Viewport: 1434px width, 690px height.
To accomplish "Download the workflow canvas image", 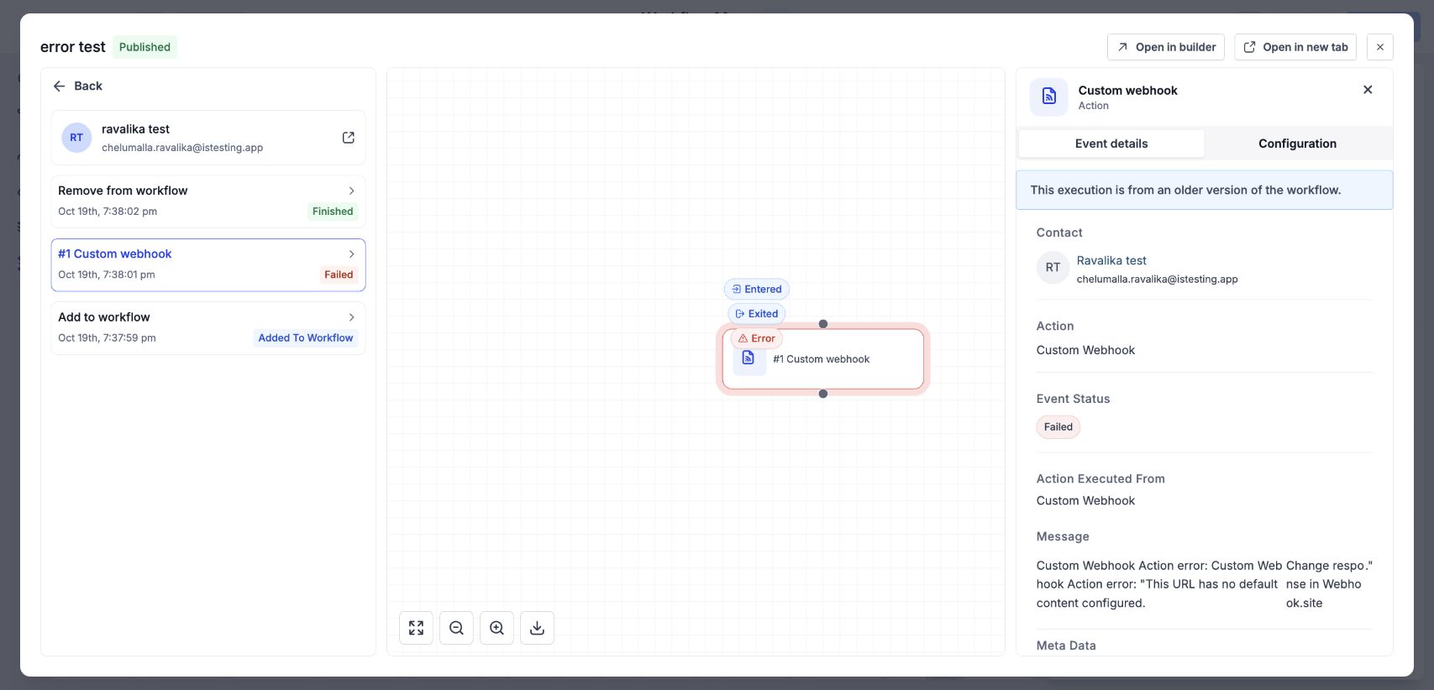I will [x=537, y=628].
